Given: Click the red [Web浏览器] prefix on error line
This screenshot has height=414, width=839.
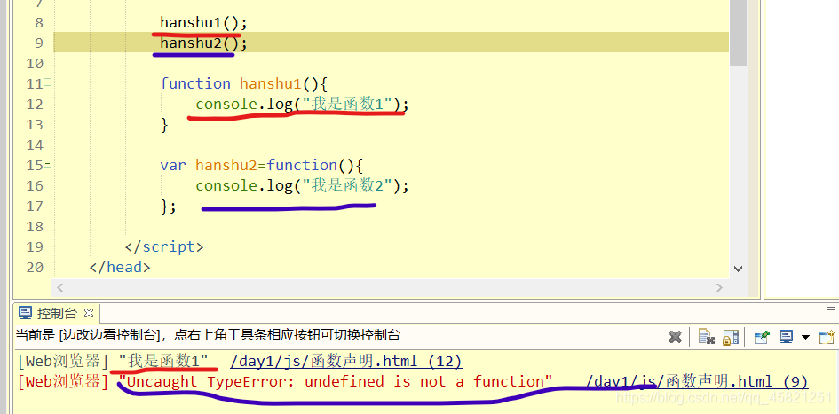Looking at the screenshot, I should point(63,381).
